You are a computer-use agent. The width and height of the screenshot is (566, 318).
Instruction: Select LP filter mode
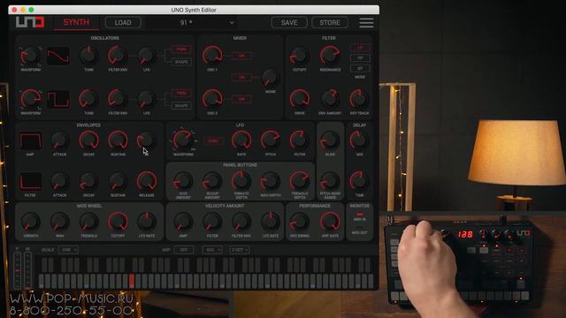(360, 48)
